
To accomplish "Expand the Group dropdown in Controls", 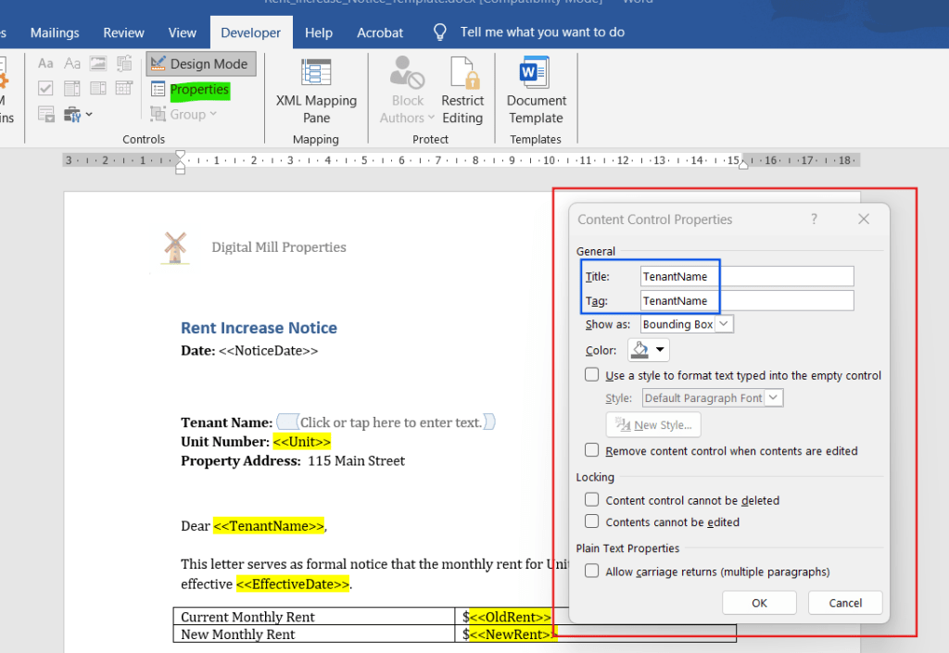I will click(184, 114).
